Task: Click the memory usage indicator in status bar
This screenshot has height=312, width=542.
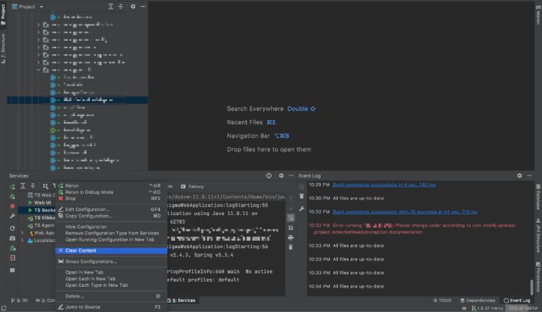Action: [523, 308]
